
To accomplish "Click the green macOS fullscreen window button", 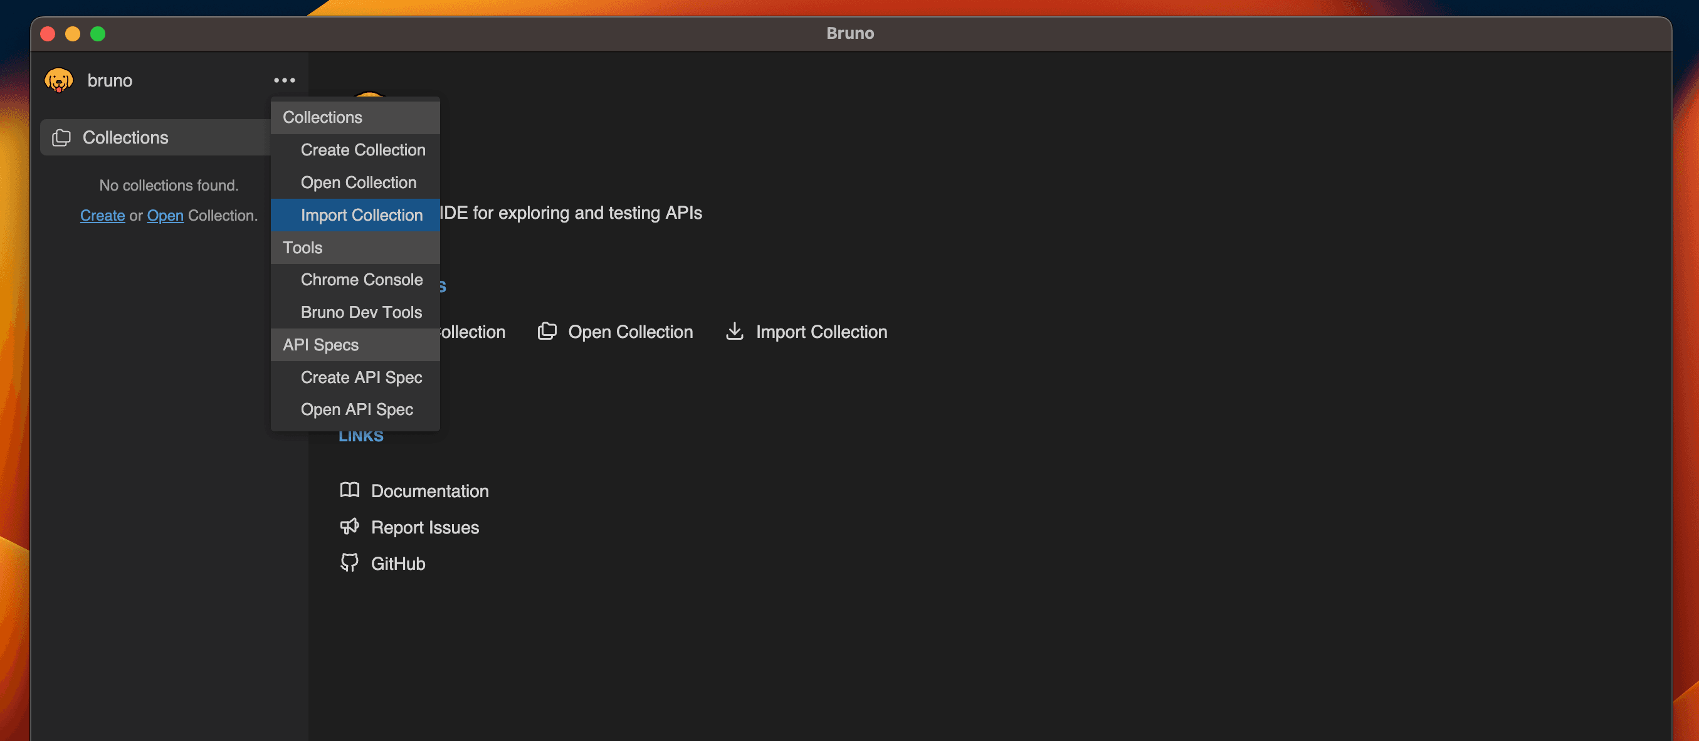I will pyautogui.click(x=98, y=34).
